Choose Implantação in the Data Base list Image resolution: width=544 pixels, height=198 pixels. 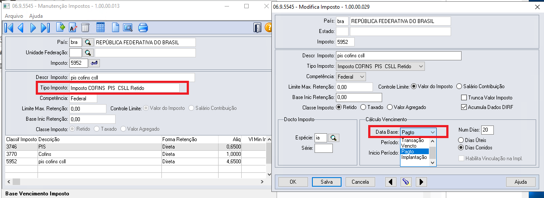415,157
